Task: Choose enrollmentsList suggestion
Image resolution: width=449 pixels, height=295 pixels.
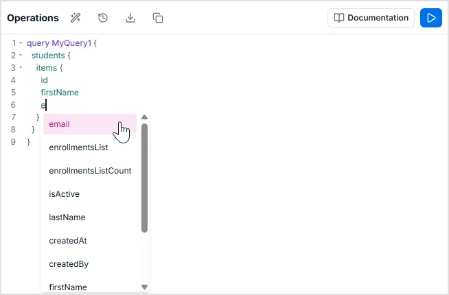Action: pos(78,147)
